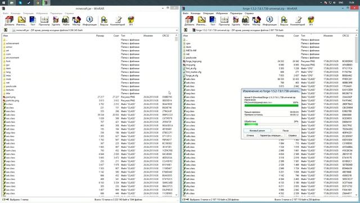
Task: Click volume speaker icon in system tray
Action: click(x=335, y=3)
